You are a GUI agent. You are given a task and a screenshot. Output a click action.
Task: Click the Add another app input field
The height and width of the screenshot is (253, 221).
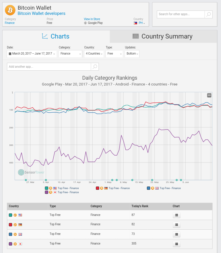pos(49,67)
